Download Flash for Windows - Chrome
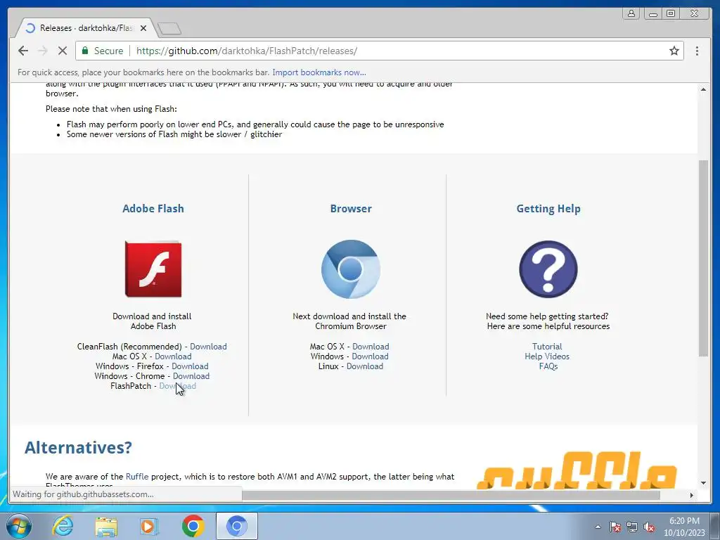 [x=191, y=376]
